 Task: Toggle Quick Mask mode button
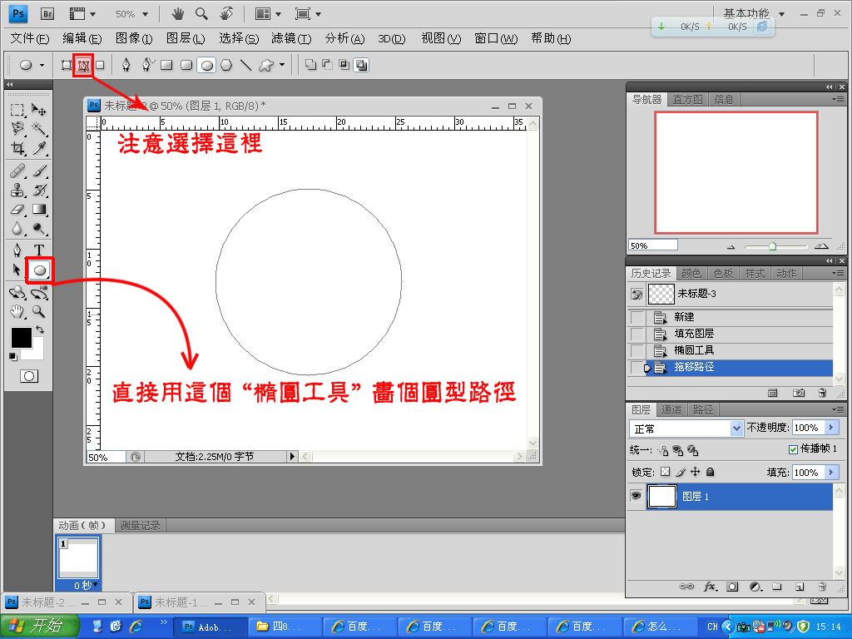[29, 376]
